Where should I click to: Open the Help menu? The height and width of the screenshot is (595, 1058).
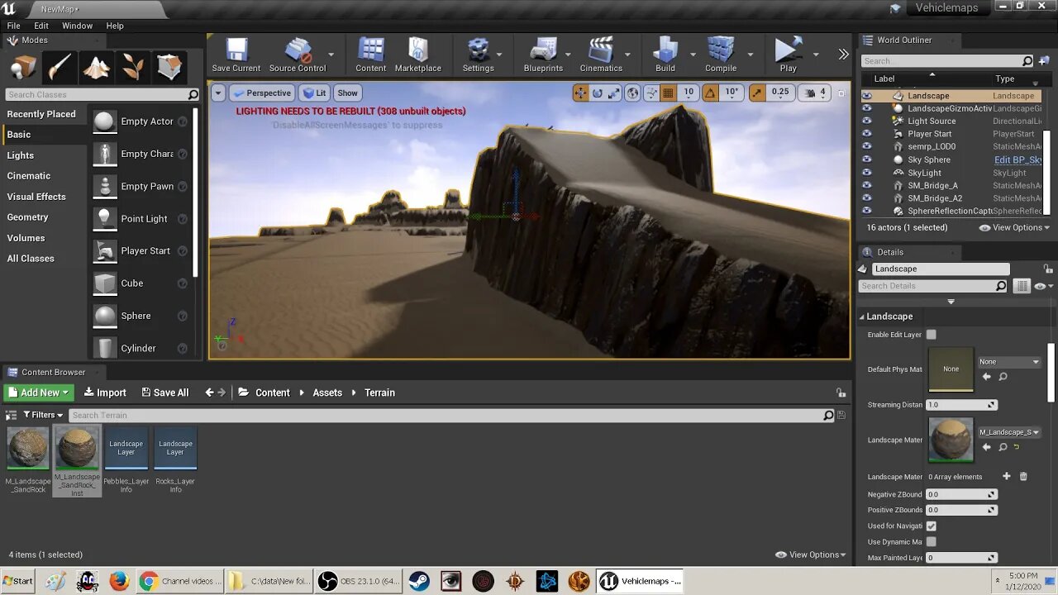tap(115, 26)
